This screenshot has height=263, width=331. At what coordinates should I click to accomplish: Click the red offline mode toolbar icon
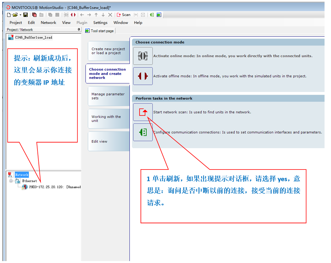point(73,15)
